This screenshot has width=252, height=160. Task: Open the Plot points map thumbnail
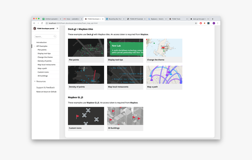tap(86, 48)
